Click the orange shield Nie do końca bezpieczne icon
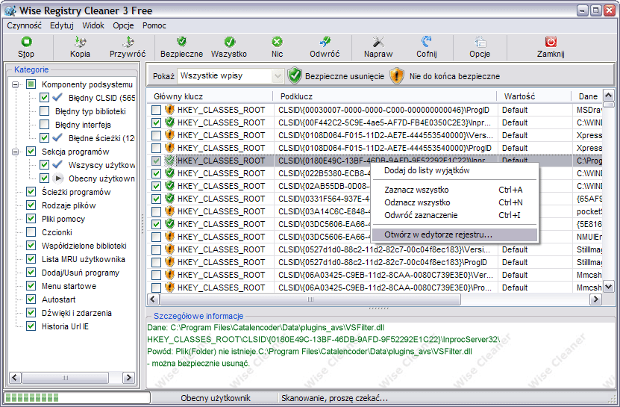Viewport: 620px width, 407px height. [397, 75]
